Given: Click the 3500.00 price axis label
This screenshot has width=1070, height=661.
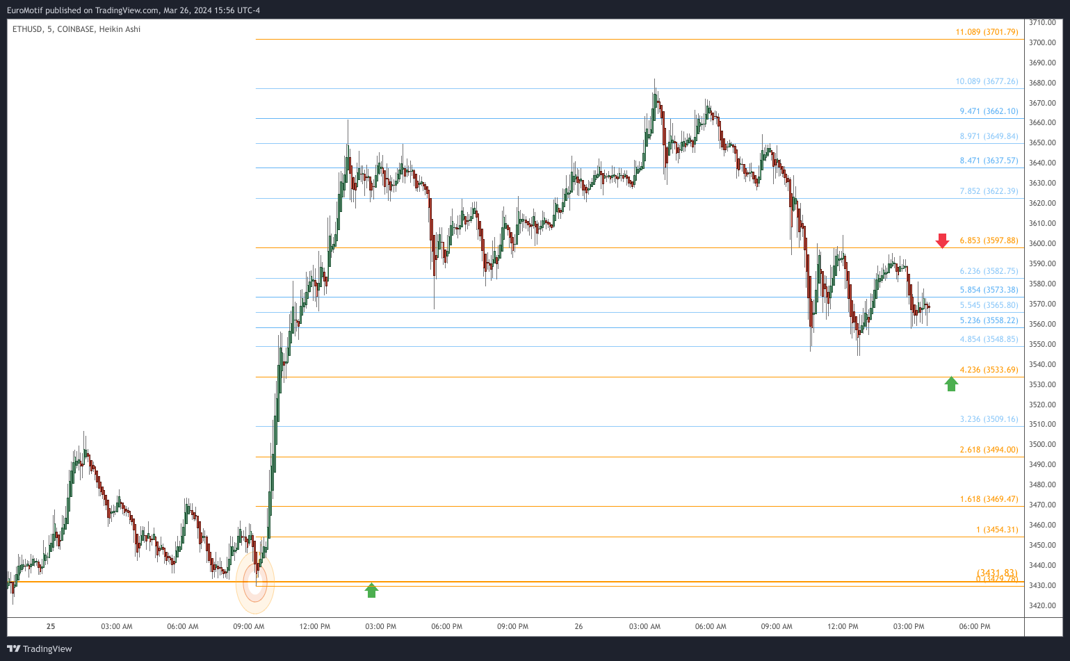Looking at the screenshot, I should [x=1043, y=445].
